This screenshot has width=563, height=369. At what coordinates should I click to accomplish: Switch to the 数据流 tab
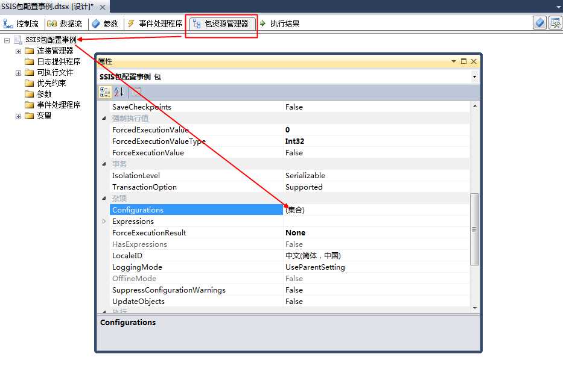[x=65, y=23]
